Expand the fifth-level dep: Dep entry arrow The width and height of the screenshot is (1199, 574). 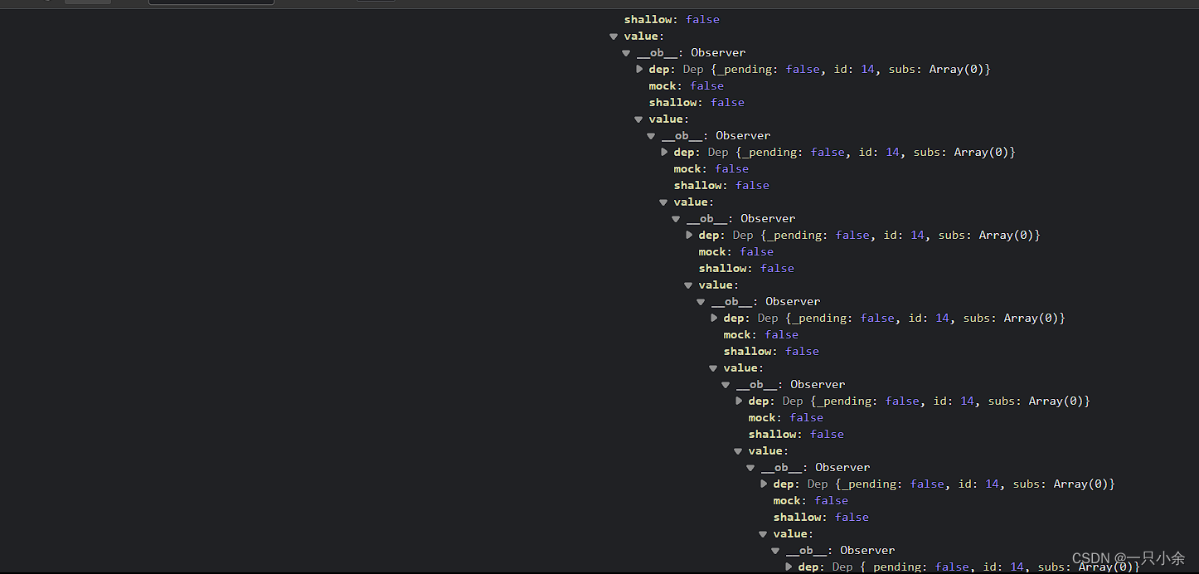(x=739, y=401)
